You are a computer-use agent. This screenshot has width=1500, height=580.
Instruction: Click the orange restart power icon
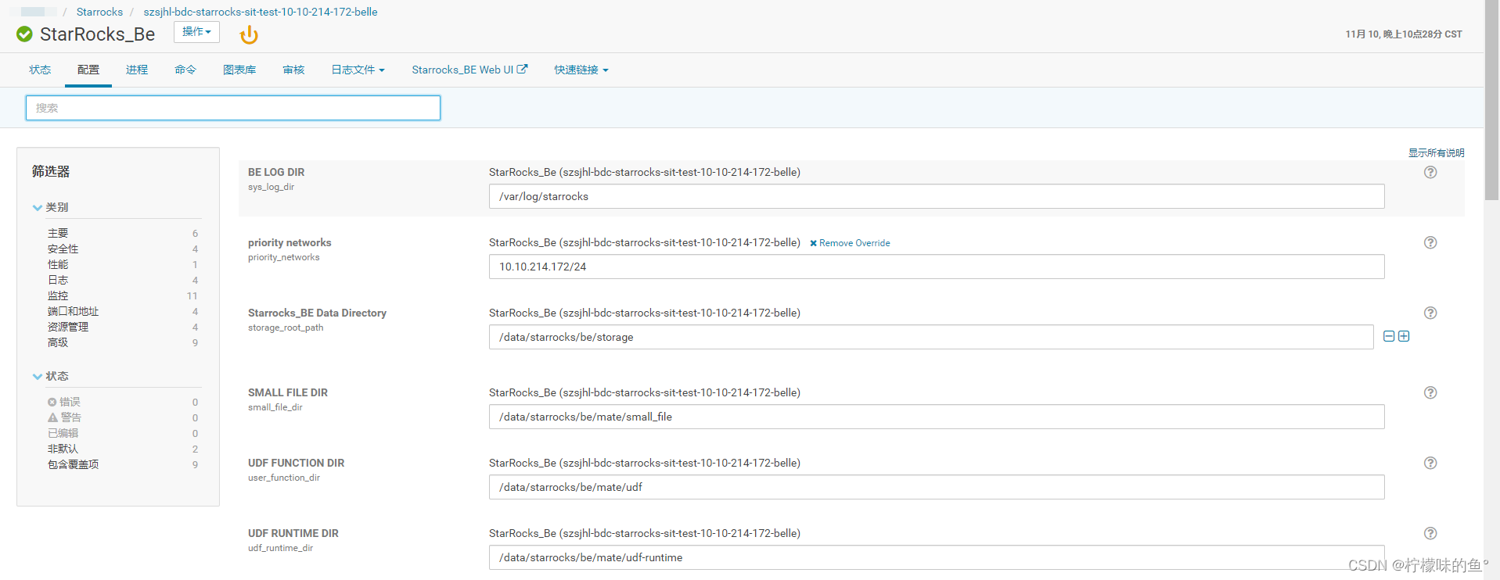tap(249, 34)
